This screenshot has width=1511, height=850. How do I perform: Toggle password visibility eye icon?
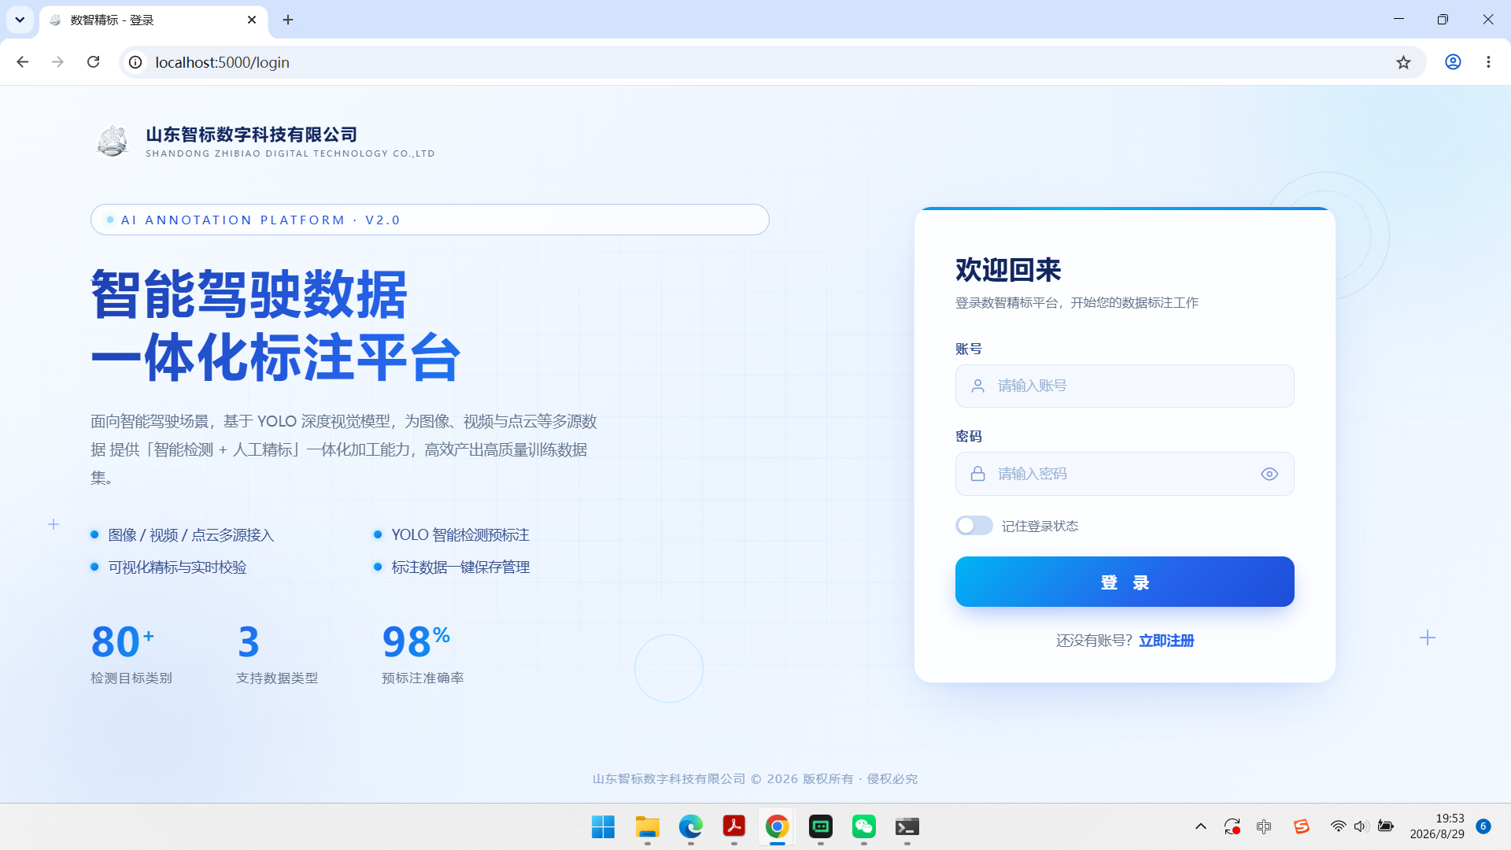click(1269, 474)
